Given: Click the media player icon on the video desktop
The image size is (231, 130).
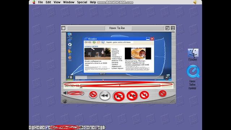Looking at the screenshot, I should click(70, 45).
